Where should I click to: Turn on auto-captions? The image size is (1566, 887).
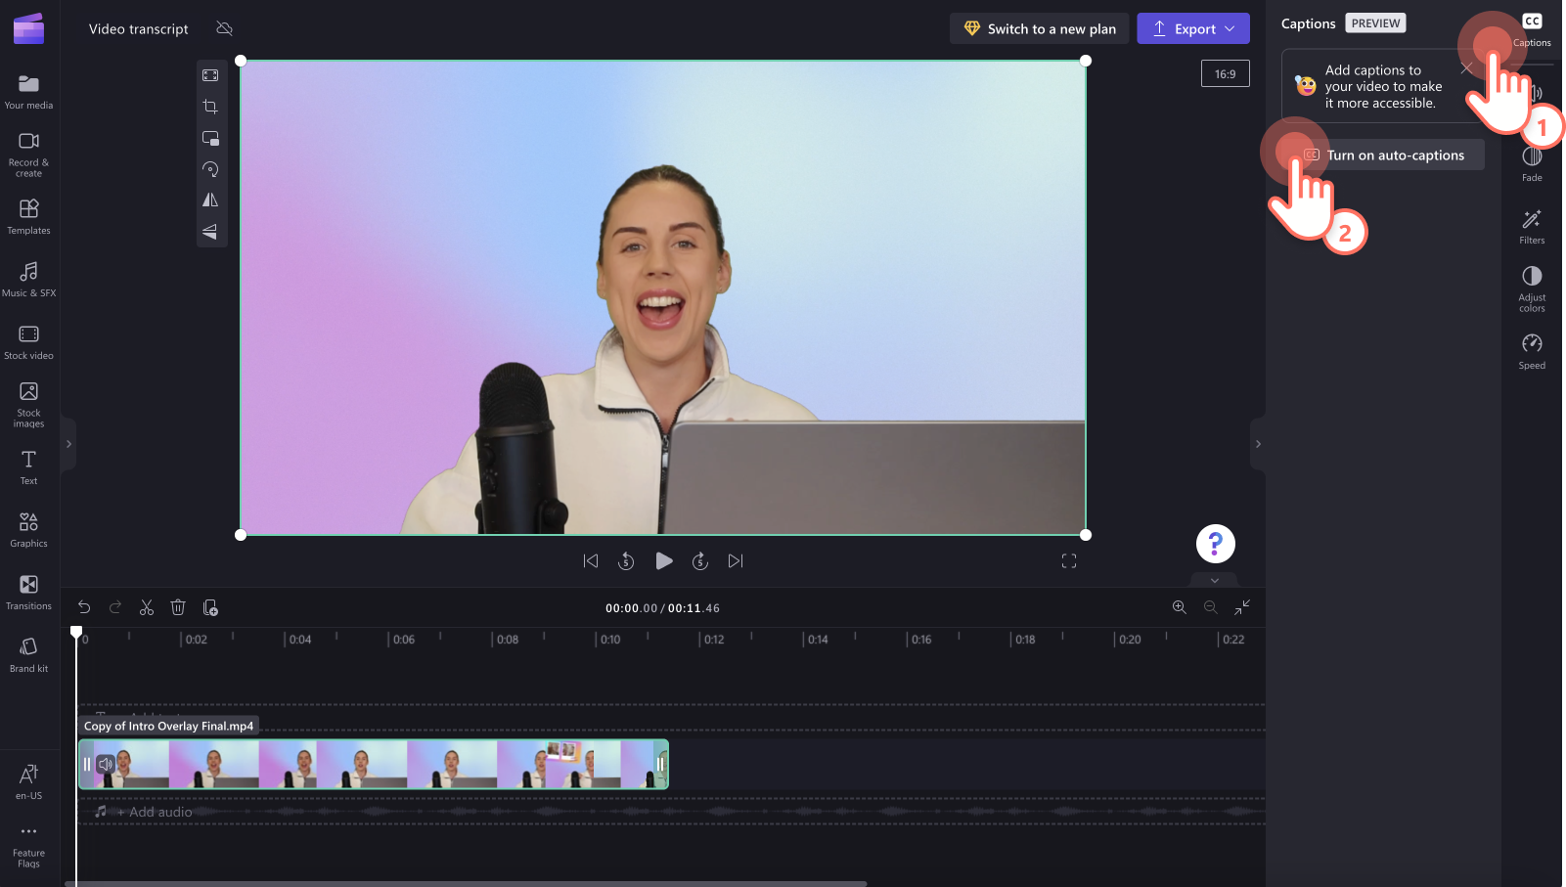pos(1395,155)
